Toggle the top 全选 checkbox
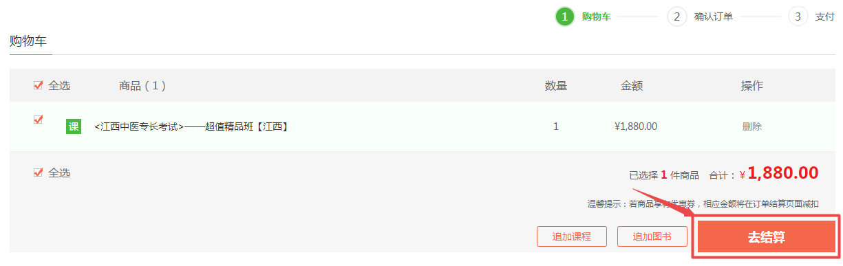The image size is (843, 266). (x=39, y=86)
